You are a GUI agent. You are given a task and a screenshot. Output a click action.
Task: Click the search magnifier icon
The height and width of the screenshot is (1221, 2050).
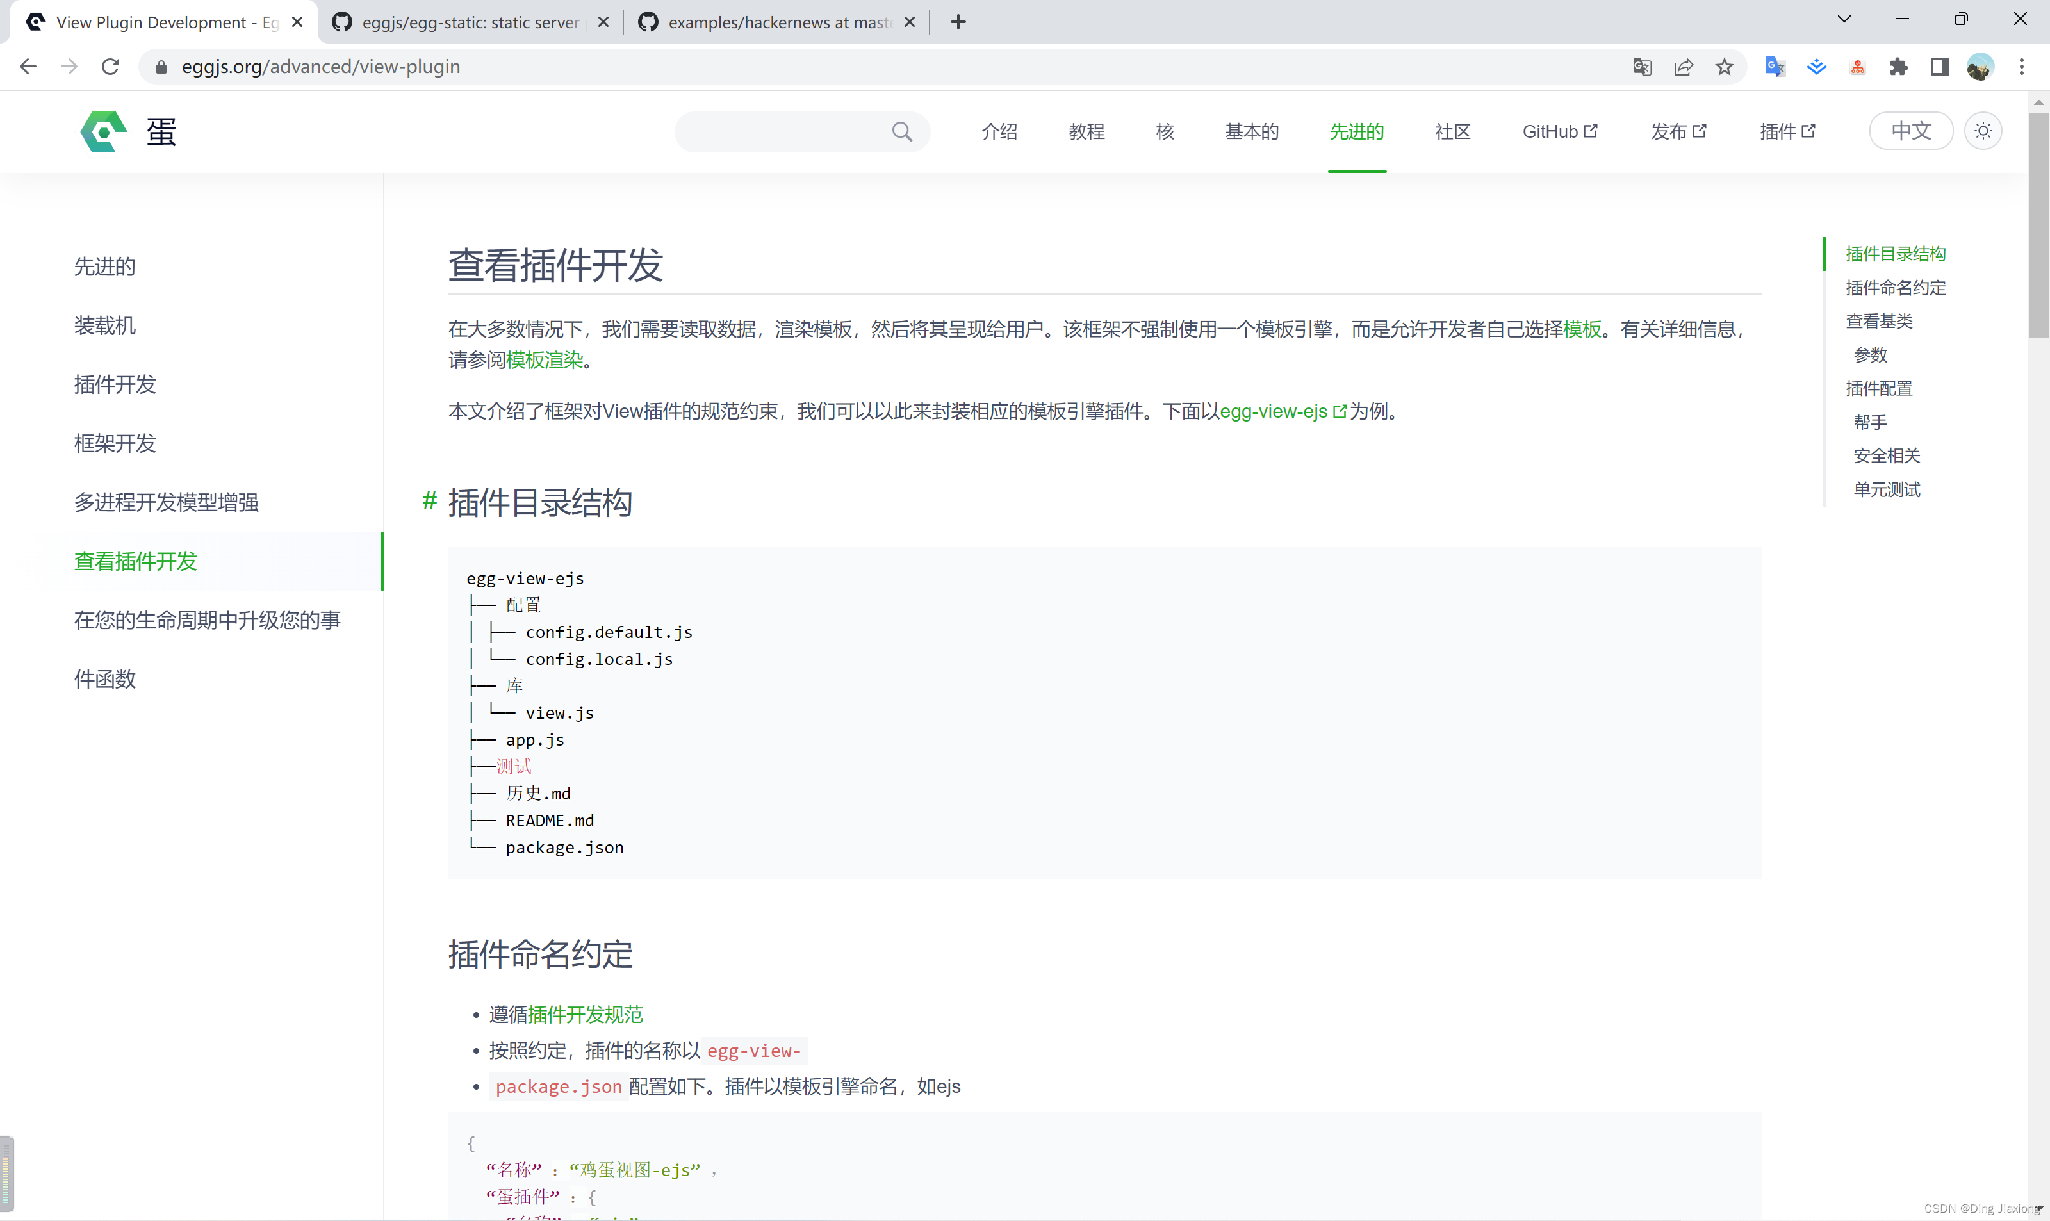(901, 131)
